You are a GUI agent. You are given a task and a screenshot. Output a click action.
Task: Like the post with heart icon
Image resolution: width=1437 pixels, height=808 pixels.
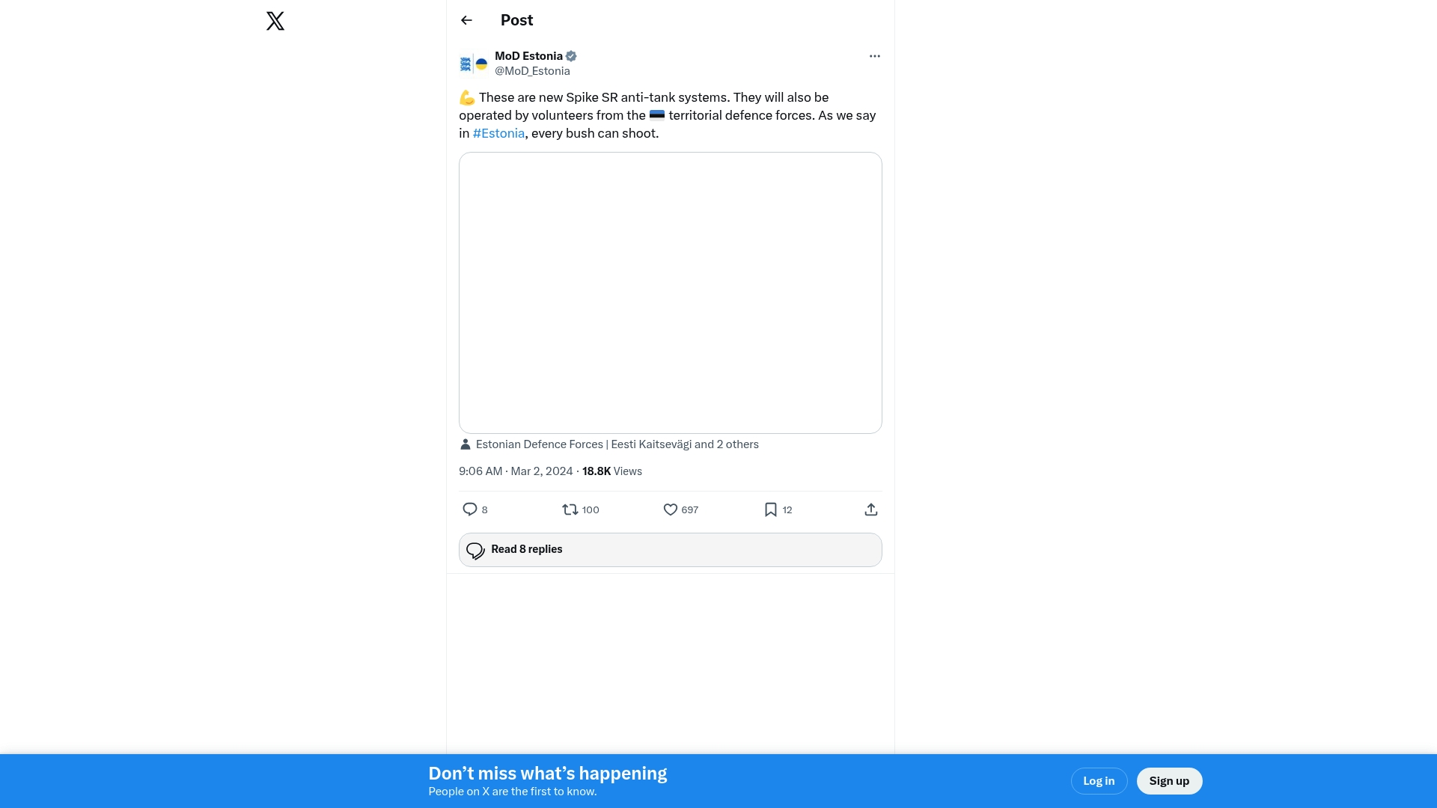(670, 509)
